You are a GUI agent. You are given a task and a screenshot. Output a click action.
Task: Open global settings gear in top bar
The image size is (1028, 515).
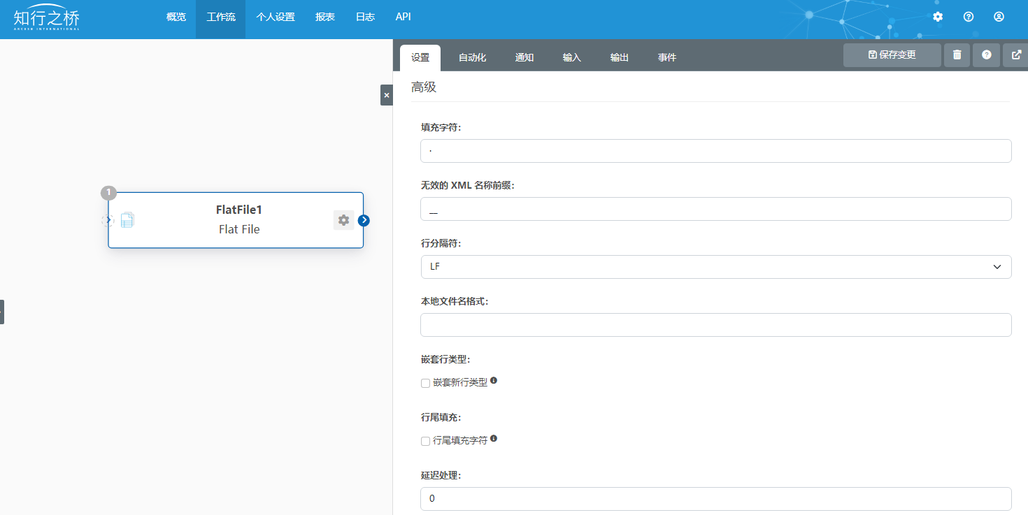point(938,17)
